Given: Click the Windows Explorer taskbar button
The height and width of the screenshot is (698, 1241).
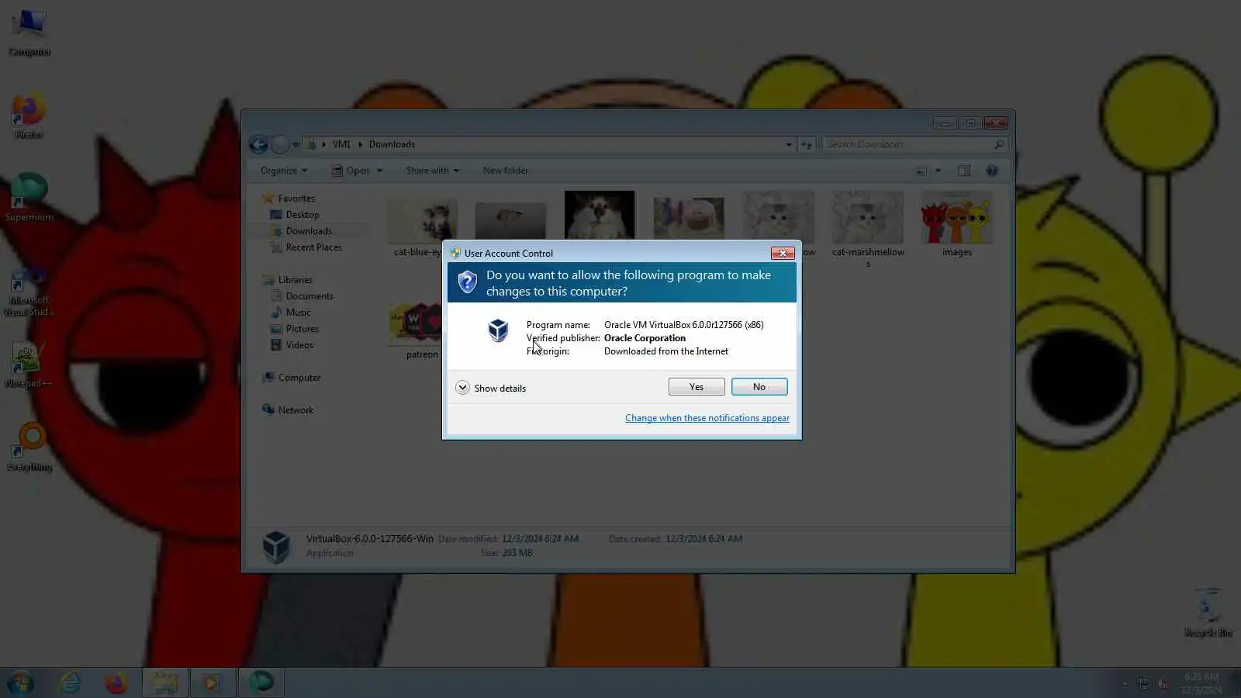Looking at the screenshot, I should point(164,683).
